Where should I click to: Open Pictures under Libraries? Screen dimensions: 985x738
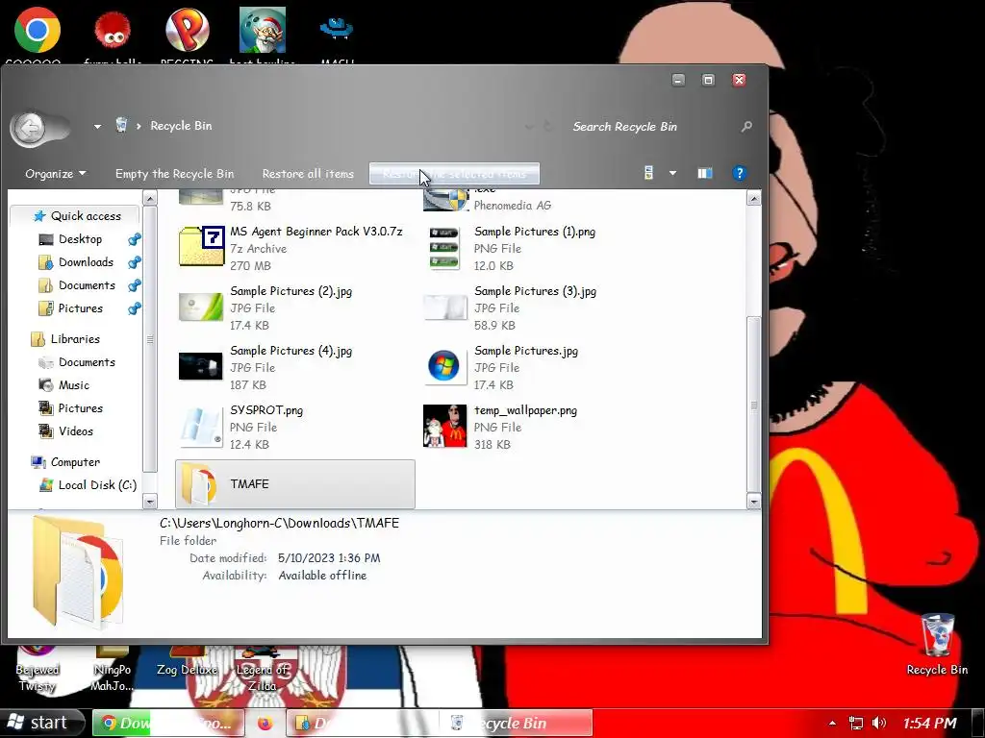(x=80, y=408)
